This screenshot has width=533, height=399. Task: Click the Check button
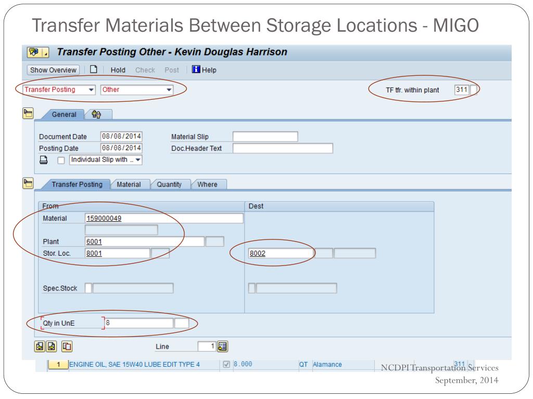(x=145, y=70)
